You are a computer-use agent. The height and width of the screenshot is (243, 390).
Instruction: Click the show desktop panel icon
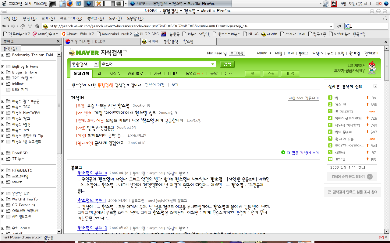point(78,4)
